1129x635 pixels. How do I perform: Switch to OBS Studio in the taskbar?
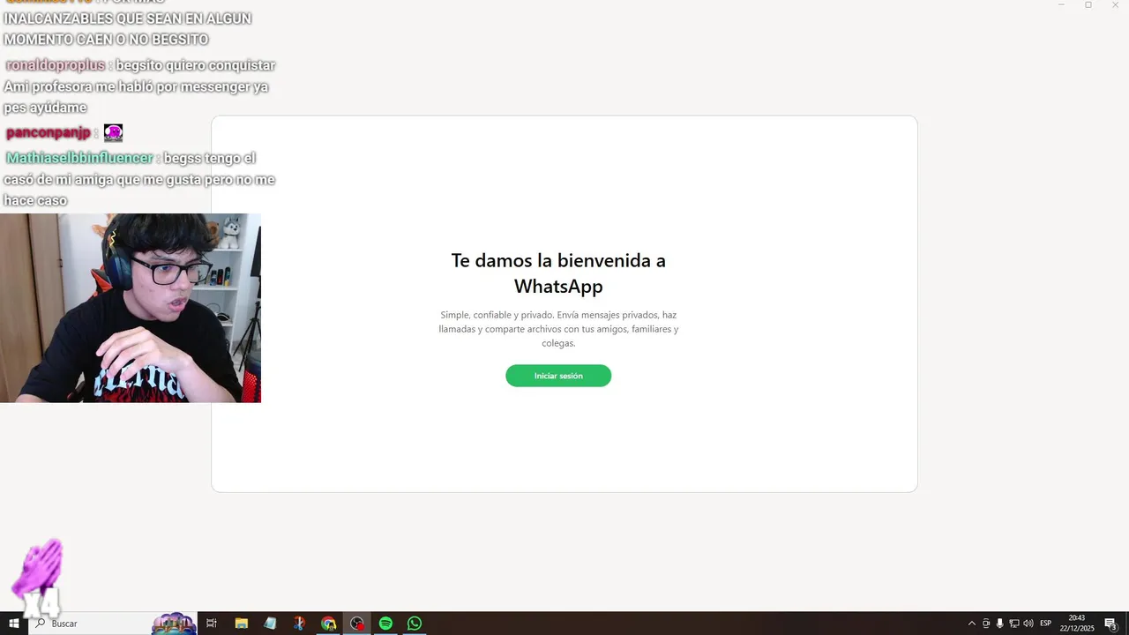[x=357, y=624]
